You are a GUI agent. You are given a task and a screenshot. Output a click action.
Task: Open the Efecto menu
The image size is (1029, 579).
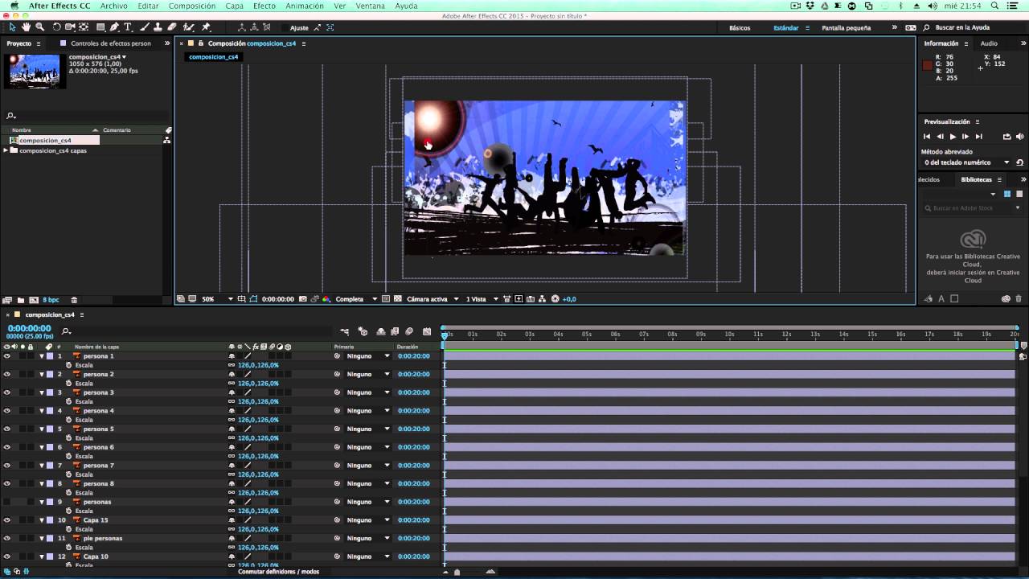point(264,6)
